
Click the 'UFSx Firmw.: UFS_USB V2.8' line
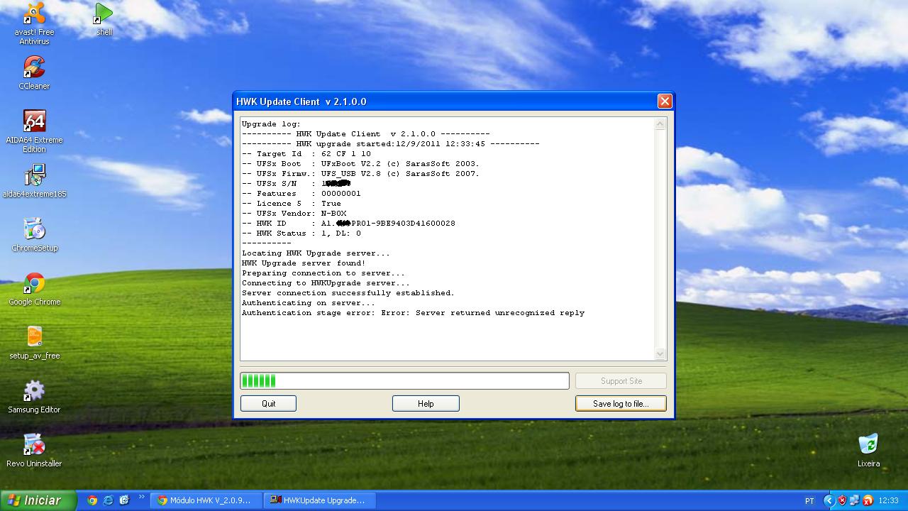click(x=360, y=174)
